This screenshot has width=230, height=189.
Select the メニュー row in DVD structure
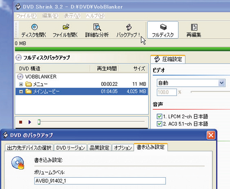[x=81, y=84]
